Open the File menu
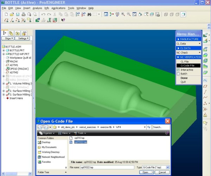Screen dimensions: 211x176 (4, 8)
